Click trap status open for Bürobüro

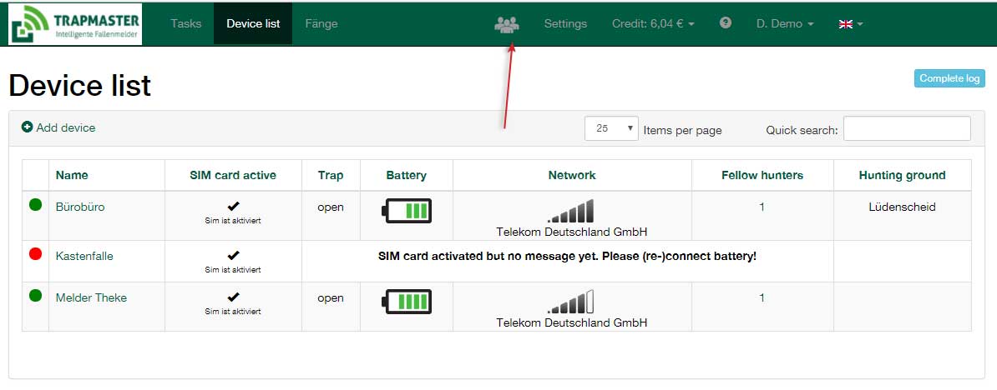tap(331, 207)
